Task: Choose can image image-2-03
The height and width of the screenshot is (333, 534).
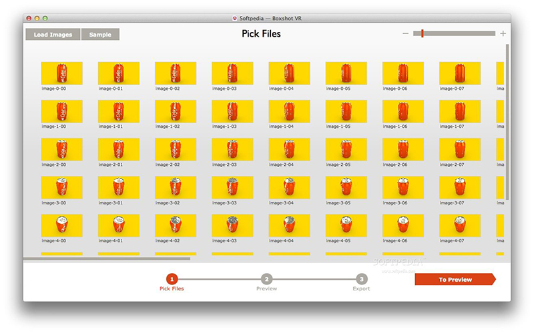Action: coord(232,149)
